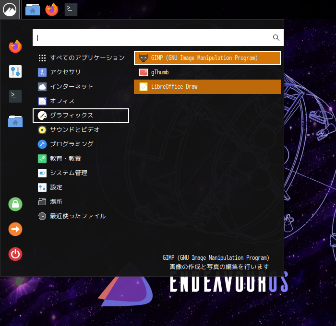The width and height of the screenshot is (336, 326).
Task: Open the サウンドとビデオ category
Action: (x=81, y=130)
